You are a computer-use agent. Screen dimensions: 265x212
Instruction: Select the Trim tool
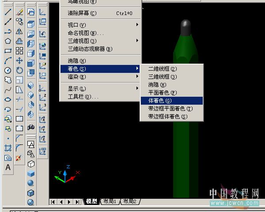pos(19,99)
